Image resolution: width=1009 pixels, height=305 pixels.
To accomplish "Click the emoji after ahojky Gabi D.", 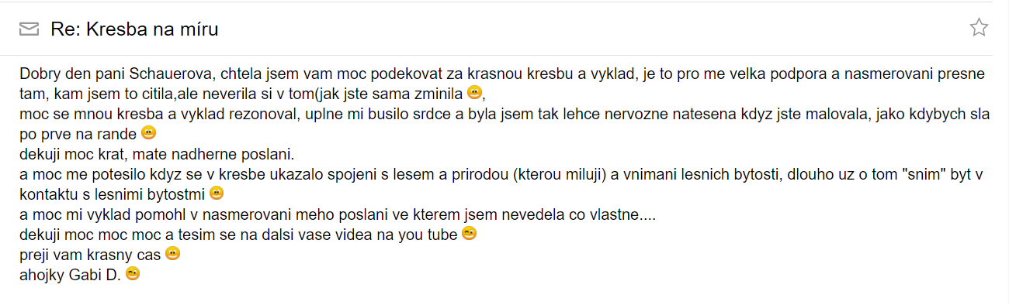I will click(133, 273).
